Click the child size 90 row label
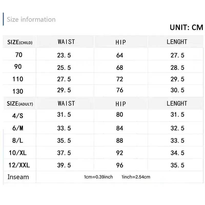205x205 pixels. (x=18, y=67)
